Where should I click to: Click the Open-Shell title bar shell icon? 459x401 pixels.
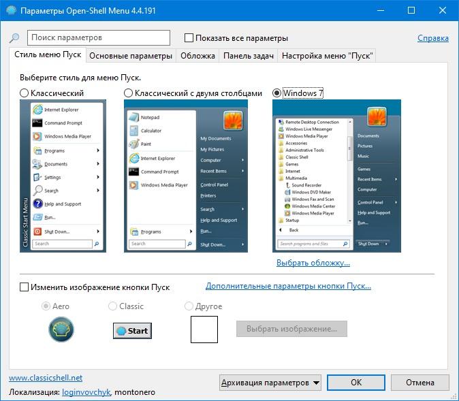(11, 10)
